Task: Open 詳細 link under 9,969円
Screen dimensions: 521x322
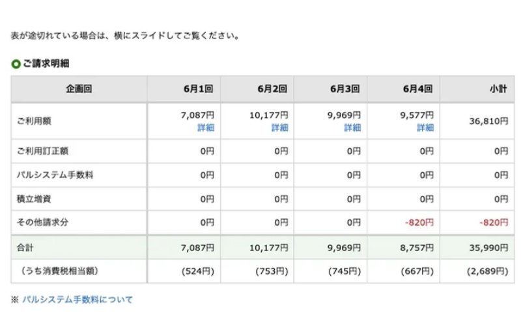Action: pos(352,127)
